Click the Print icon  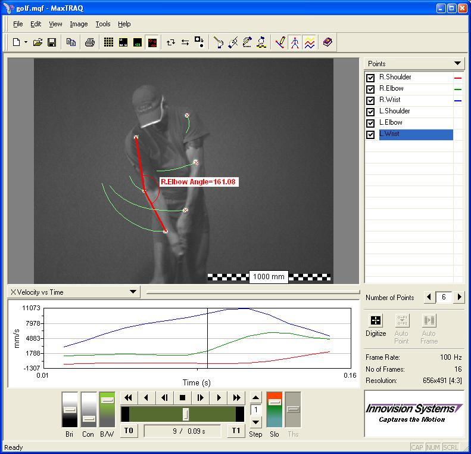[89, 42]
